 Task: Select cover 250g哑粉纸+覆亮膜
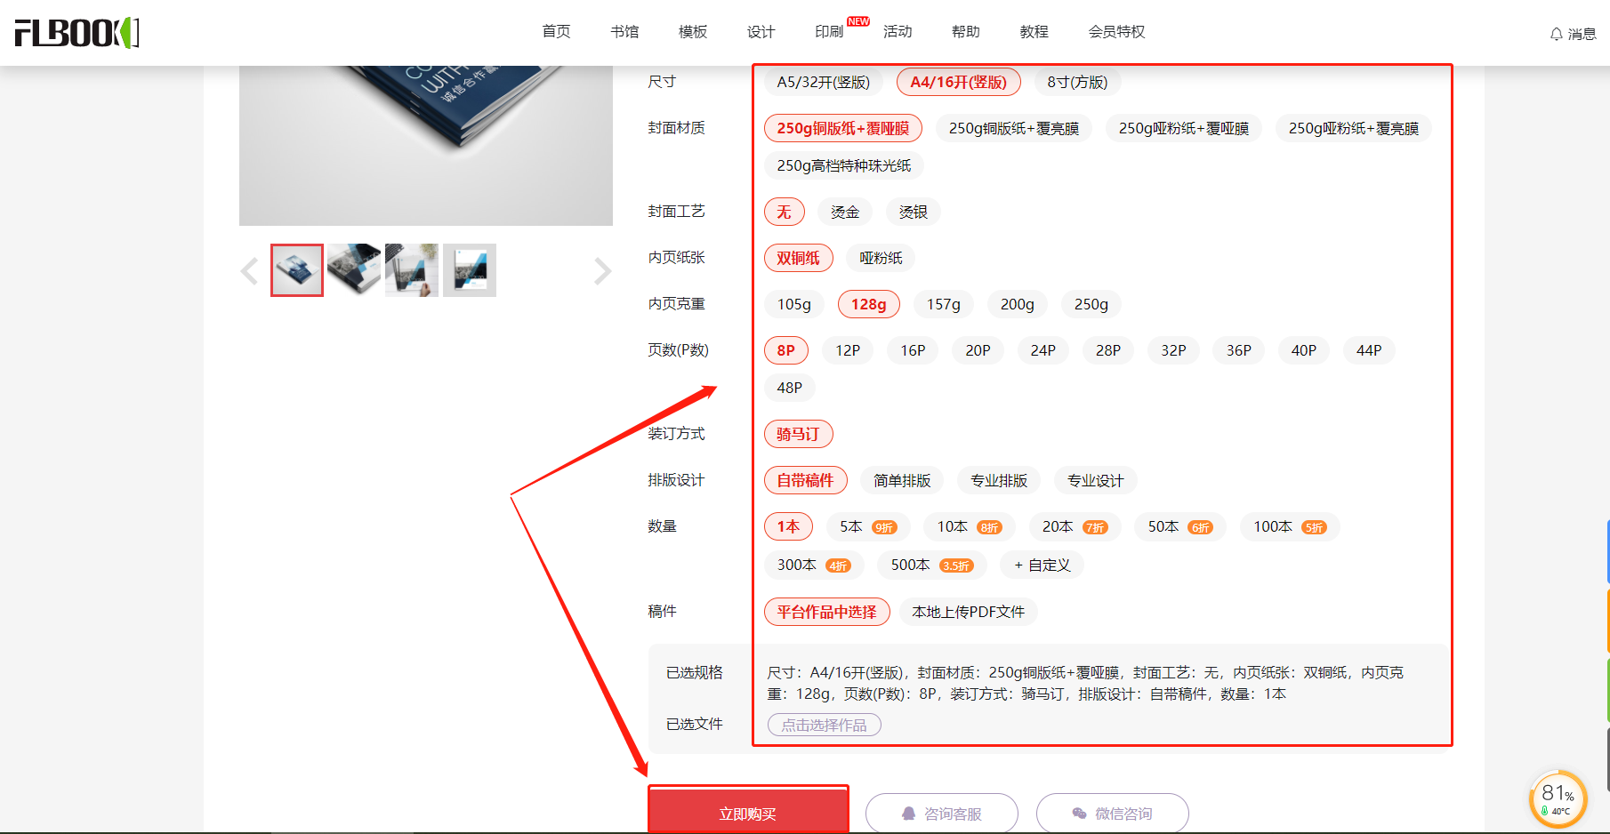1354,128
